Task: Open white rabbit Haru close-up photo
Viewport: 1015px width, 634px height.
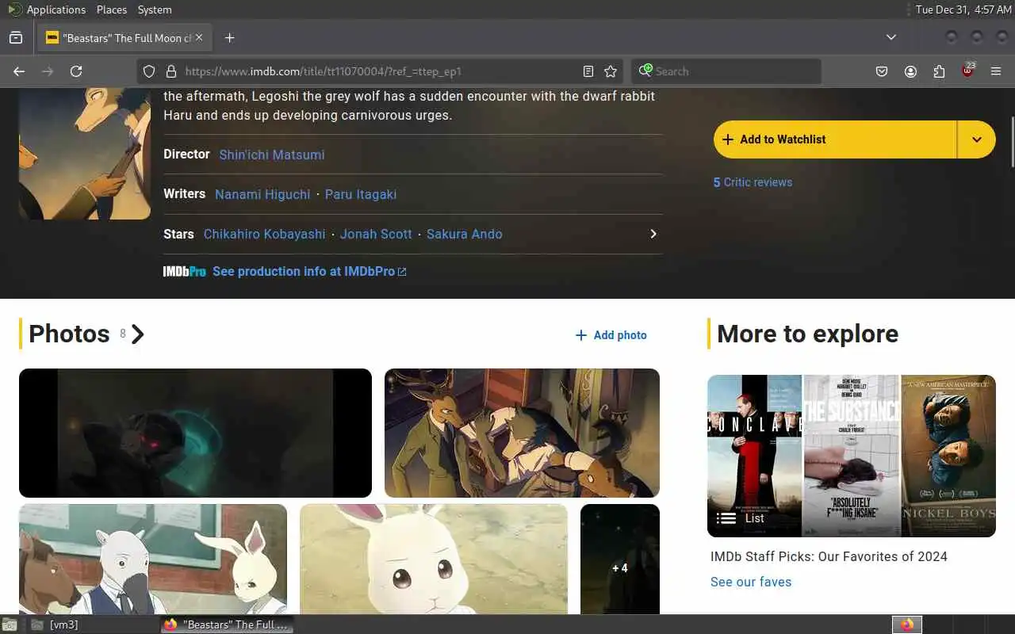Action: (434, 559)
